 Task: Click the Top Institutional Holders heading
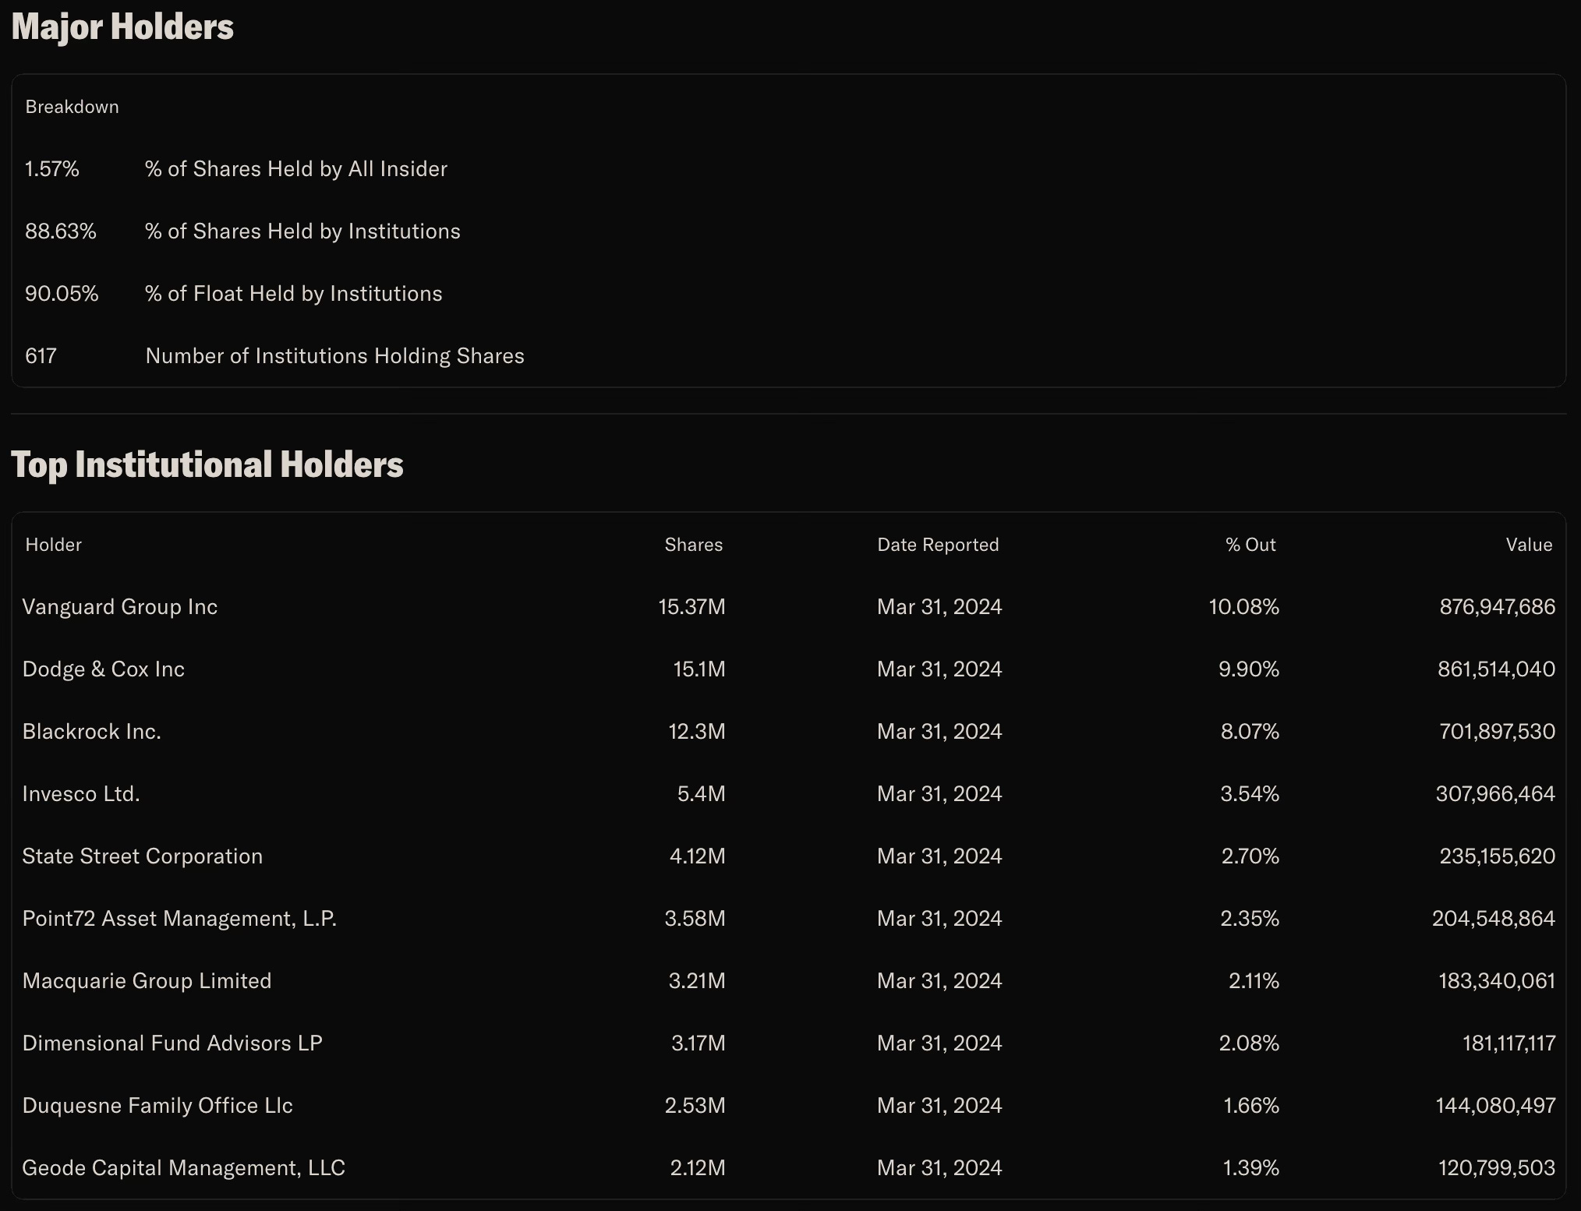[207, 464]
